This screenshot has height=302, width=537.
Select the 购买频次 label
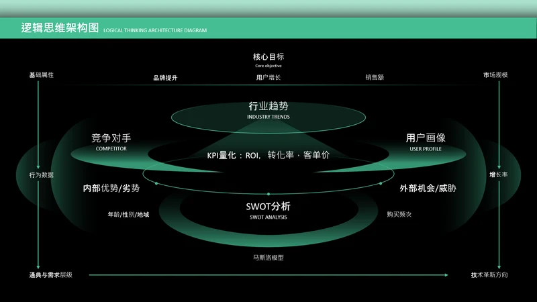click(x=399, y=214)
